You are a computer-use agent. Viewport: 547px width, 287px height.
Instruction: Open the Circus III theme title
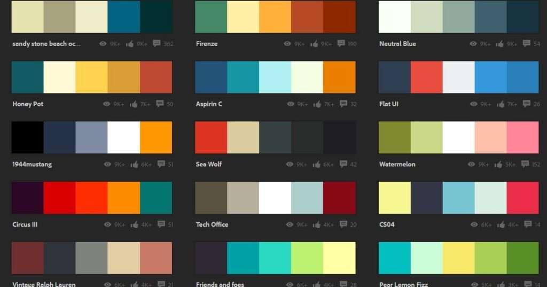coord(25,225)
